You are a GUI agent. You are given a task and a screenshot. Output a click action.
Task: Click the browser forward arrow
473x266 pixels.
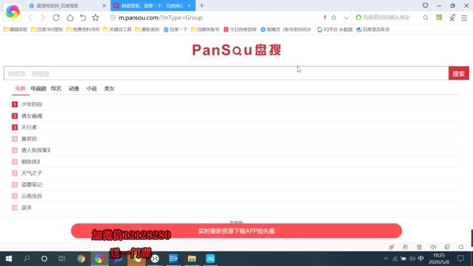pos(43,18)
